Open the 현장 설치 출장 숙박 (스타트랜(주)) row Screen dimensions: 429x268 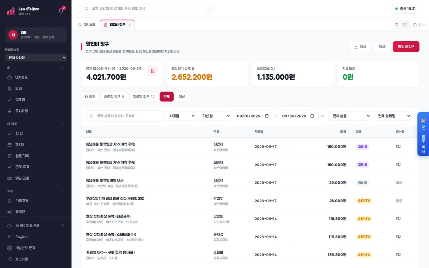coord(250,237)
